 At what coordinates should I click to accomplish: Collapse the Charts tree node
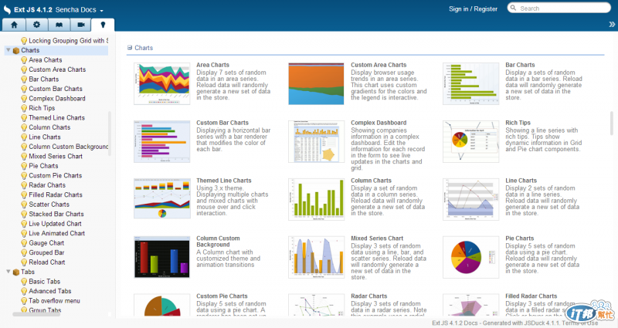click(8, 50)
